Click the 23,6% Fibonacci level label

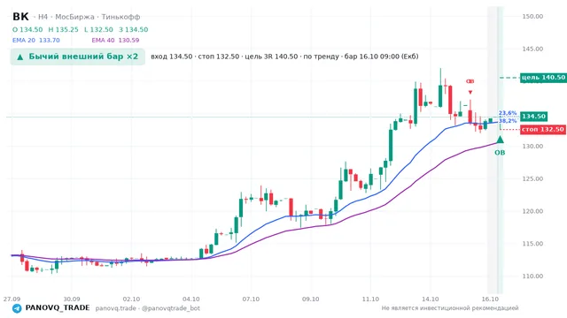(x=508, y=113)
